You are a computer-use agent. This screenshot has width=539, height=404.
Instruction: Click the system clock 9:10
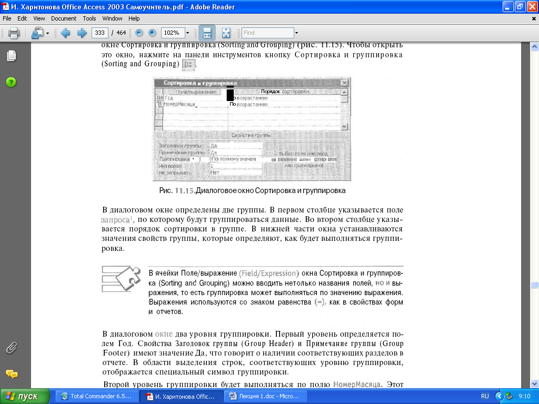pos(524,397)
